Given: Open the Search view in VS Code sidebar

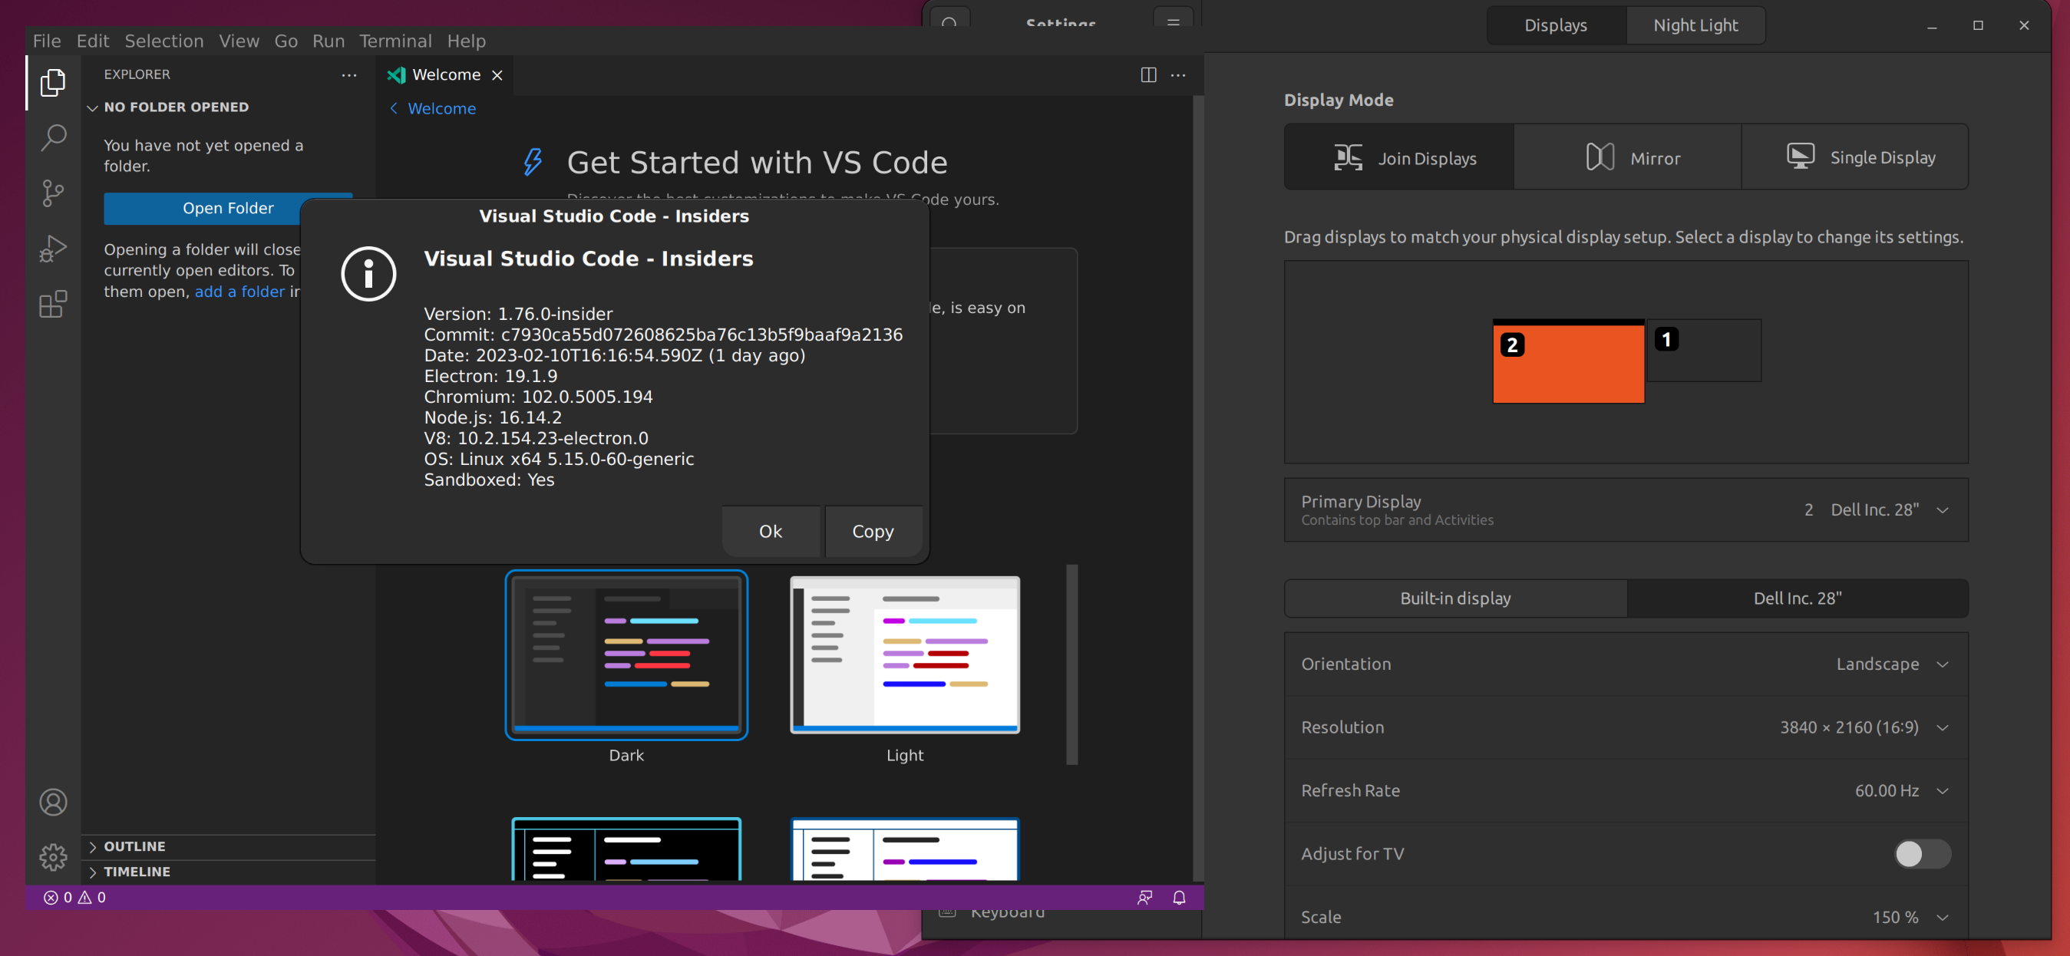Looking at the screenshot, I should tap(52, 137).
